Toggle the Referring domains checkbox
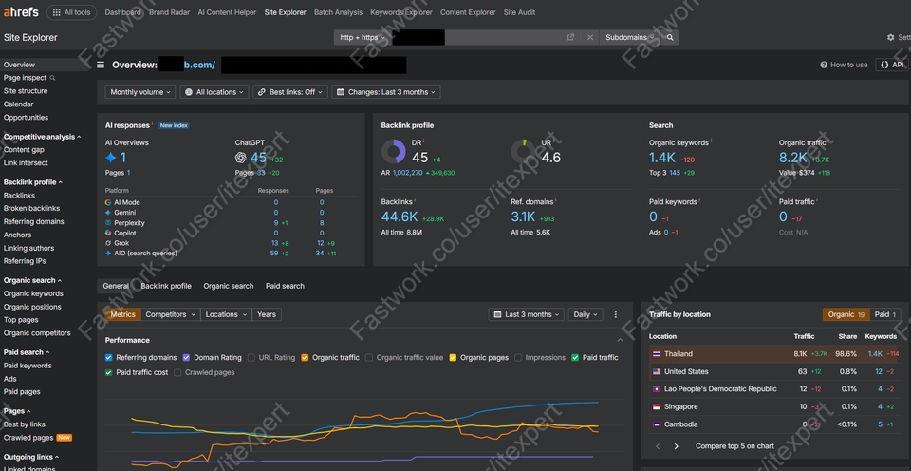Viewport: 911px width, 471px height. [108, 358]
